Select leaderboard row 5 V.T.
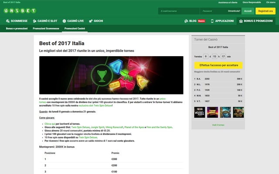Image resolution: width=279 pixels, height=174 pixels. (x=218, y=101)
